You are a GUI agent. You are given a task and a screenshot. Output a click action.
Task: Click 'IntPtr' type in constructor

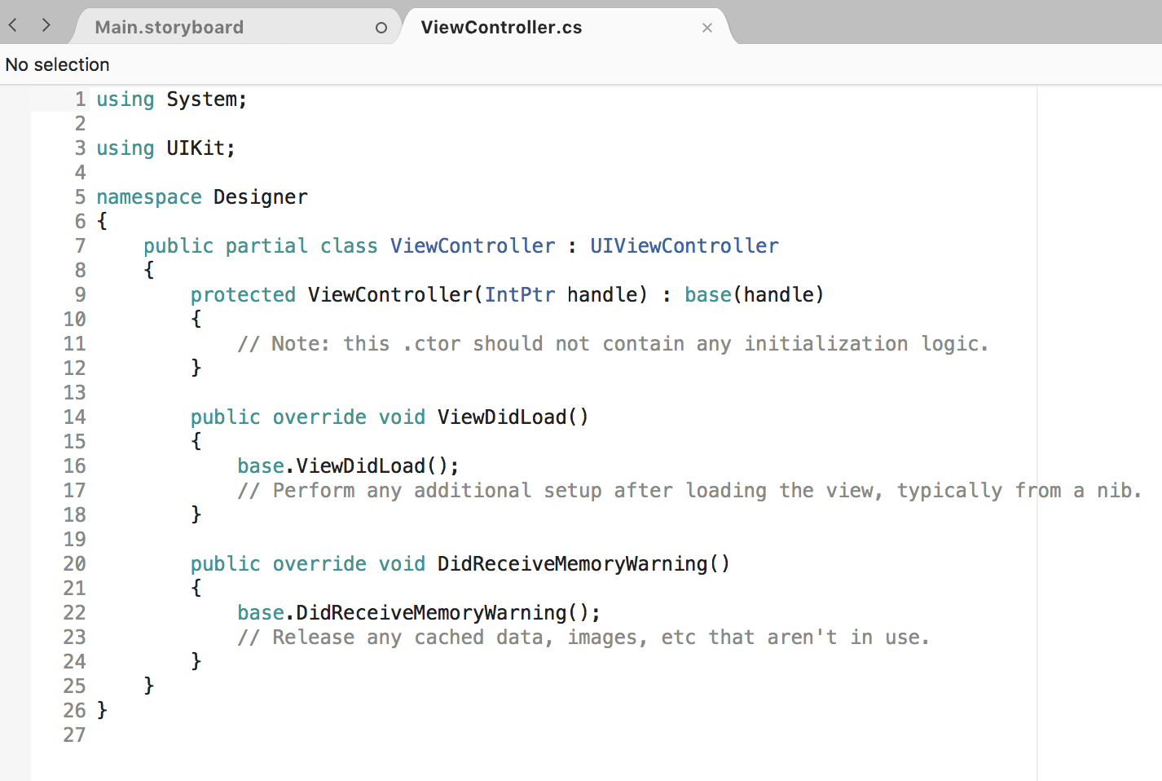(x=520, y=295)
